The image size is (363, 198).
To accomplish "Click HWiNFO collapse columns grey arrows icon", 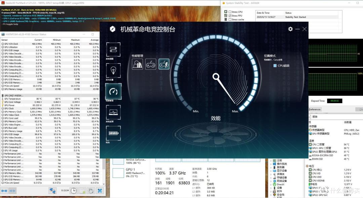I will 12,191.
